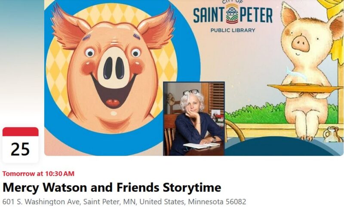Viewport: 344px width, 210px height.
Task: Click the open book on the table
Action: tap(201, 145)
